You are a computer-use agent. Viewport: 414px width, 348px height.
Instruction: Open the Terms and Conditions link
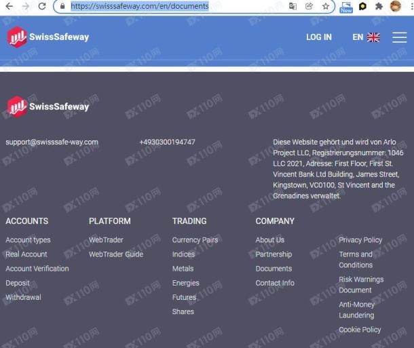click(x=356, y=259)
